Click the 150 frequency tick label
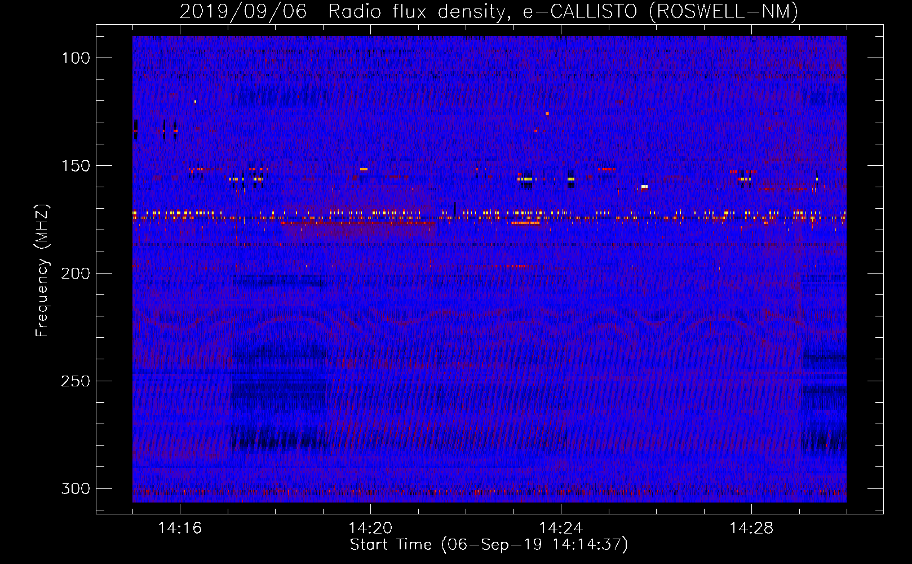This screenshot has height=564, width=912. tap(76, 166)
